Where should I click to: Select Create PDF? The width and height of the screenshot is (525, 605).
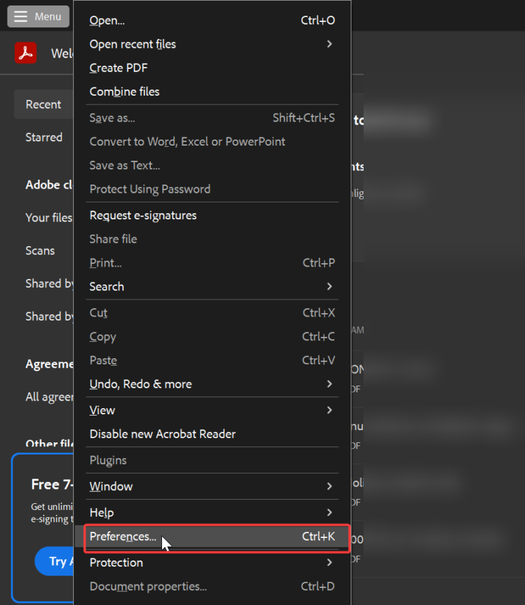coord(118,68)
